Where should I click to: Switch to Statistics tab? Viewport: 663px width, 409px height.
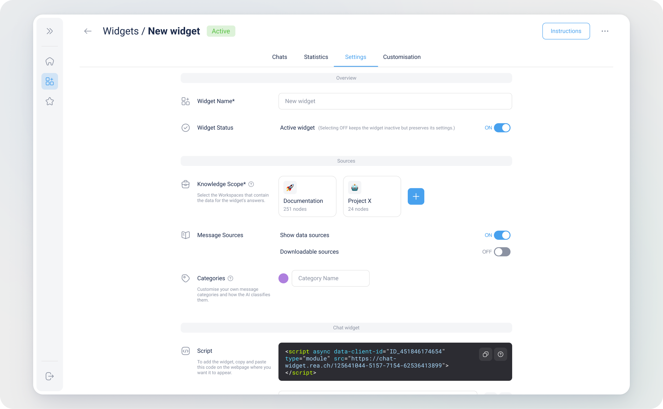(x=316, y=57)
